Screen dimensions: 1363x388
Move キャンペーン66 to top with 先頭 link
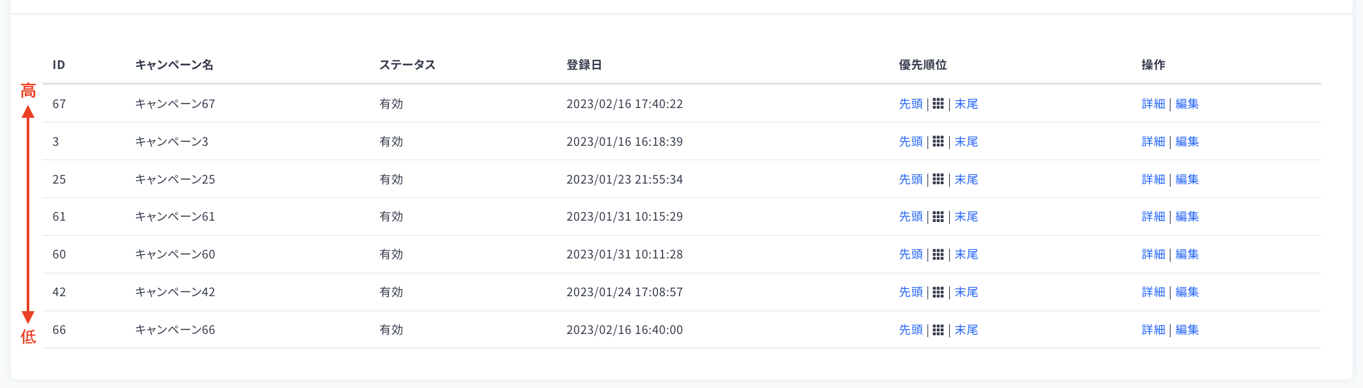pos(910,329)
